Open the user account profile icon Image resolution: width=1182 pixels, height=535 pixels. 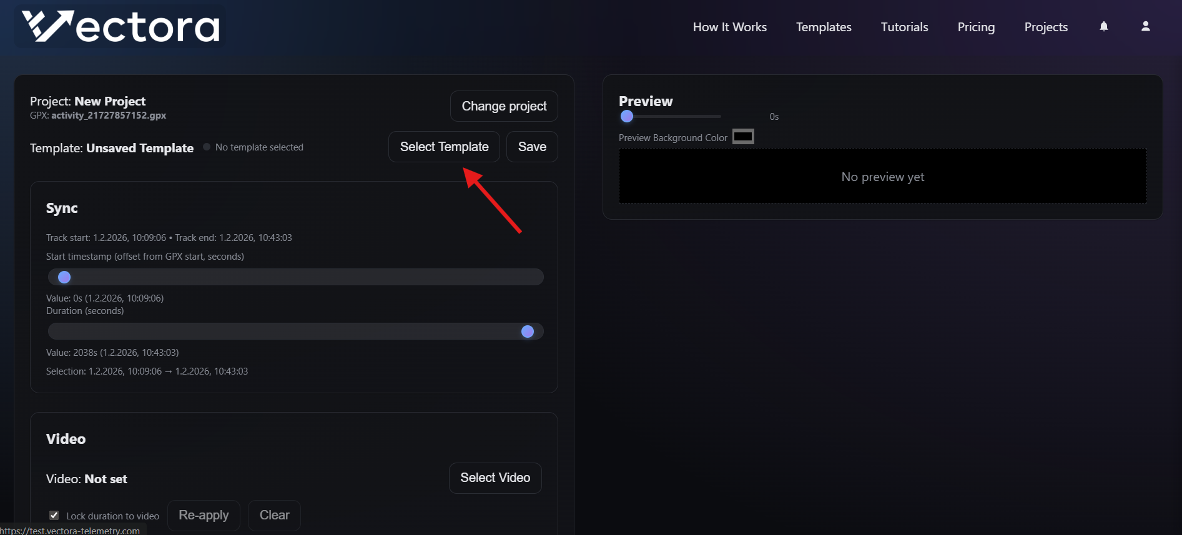coord(1145,26)
